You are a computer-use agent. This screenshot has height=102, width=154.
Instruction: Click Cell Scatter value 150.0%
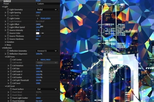point(39,77)
